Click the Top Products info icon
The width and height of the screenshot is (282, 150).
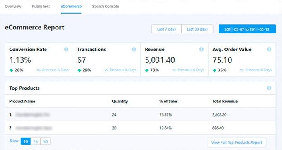(x=269, y=88)
